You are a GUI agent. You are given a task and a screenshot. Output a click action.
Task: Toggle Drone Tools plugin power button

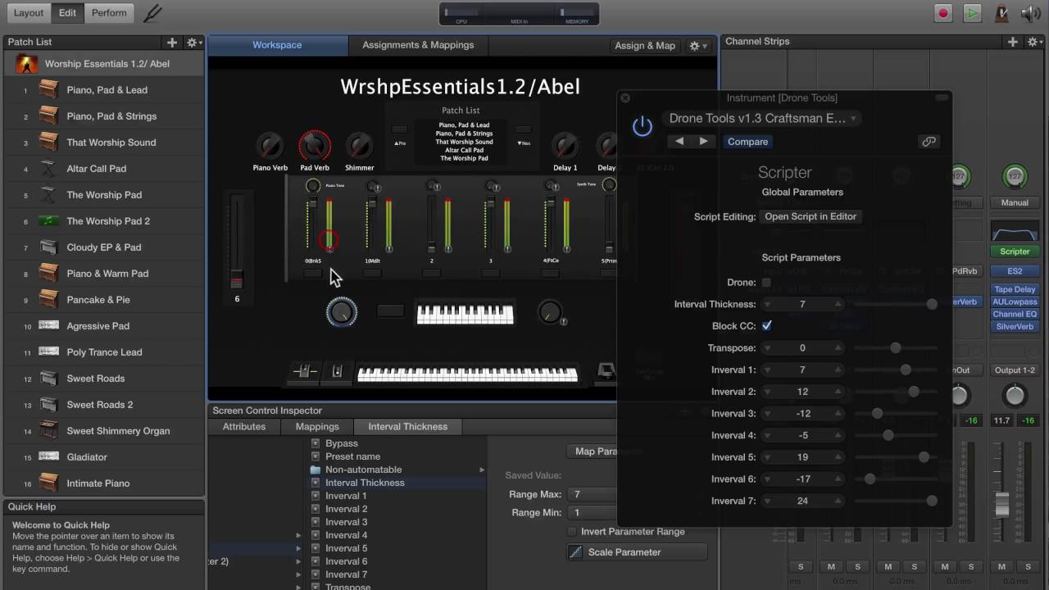642,126
